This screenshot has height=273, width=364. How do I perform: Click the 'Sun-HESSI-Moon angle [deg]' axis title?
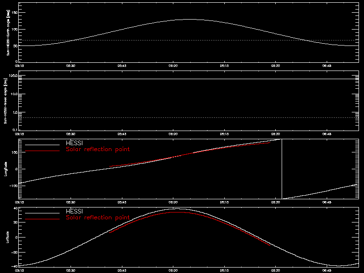[5, 101]
